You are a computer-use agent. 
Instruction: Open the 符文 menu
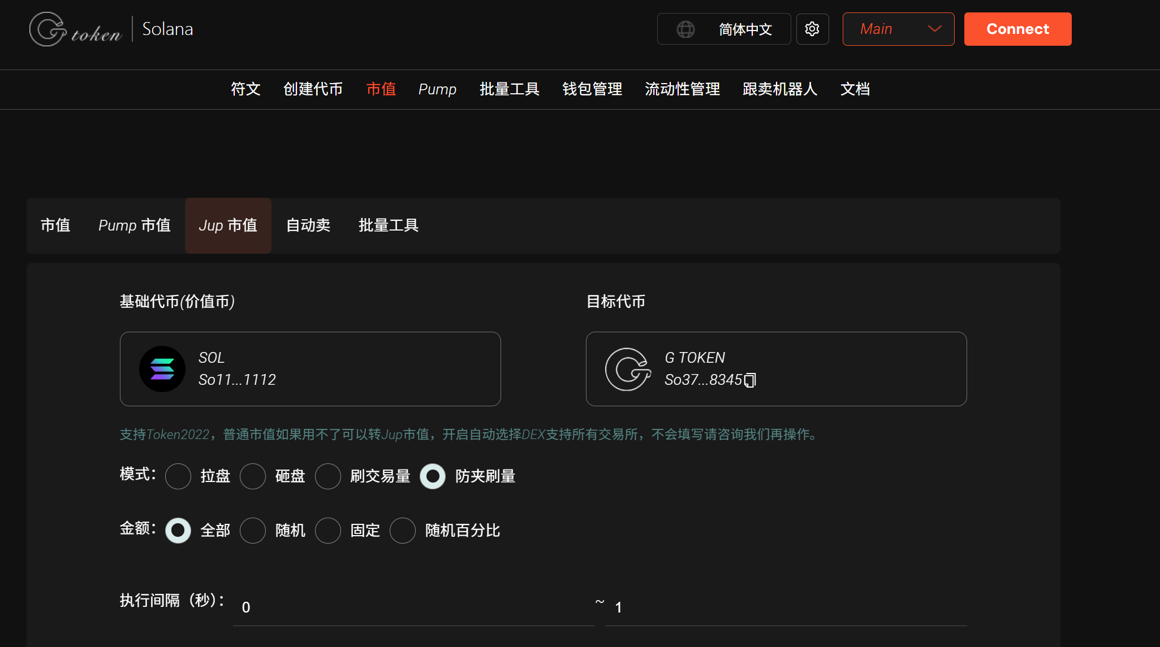point(245,89)
